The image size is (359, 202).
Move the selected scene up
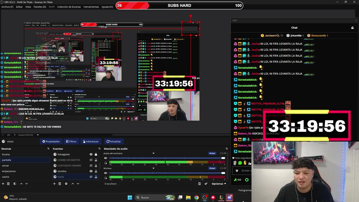coord(21,184)
